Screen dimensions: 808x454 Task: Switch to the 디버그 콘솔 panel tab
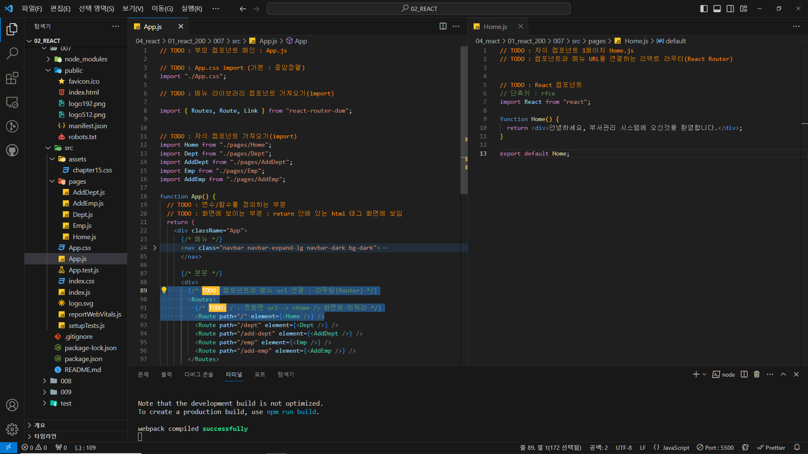(x=199, y=375)
